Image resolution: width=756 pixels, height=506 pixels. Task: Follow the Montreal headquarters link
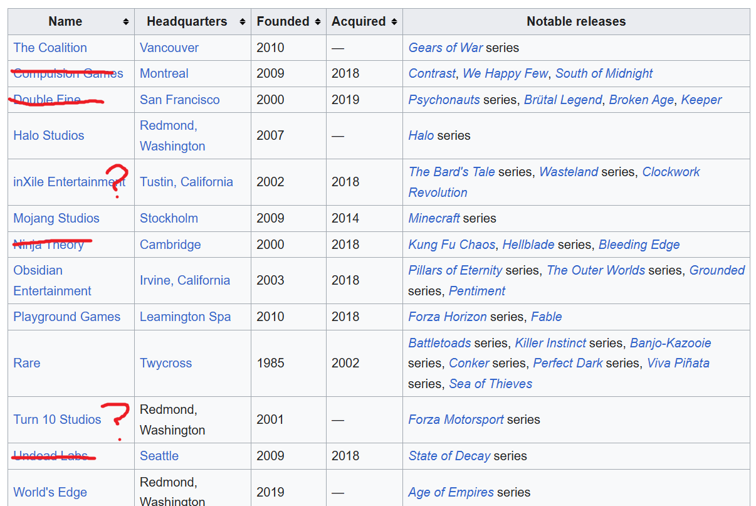[164, 73]
